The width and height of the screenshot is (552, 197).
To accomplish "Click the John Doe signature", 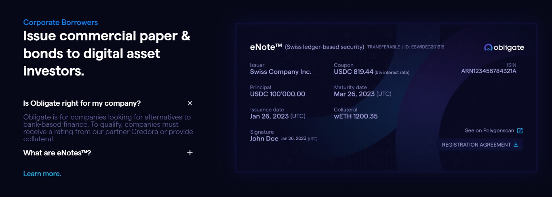I will pyautogui.click(x=264, y=138).
